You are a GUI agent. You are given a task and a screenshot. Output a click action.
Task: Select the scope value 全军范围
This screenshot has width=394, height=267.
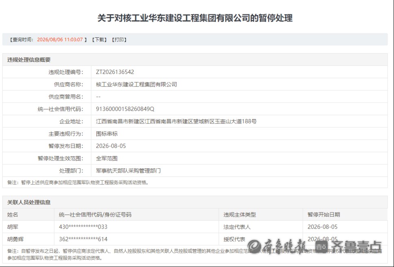pos(107,158)
